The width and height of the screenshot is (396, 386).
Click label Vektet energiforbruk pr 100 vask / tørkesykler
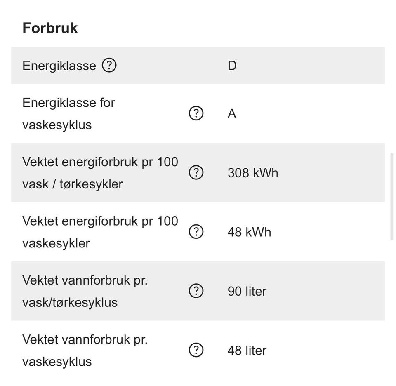(x=100, y=173)
